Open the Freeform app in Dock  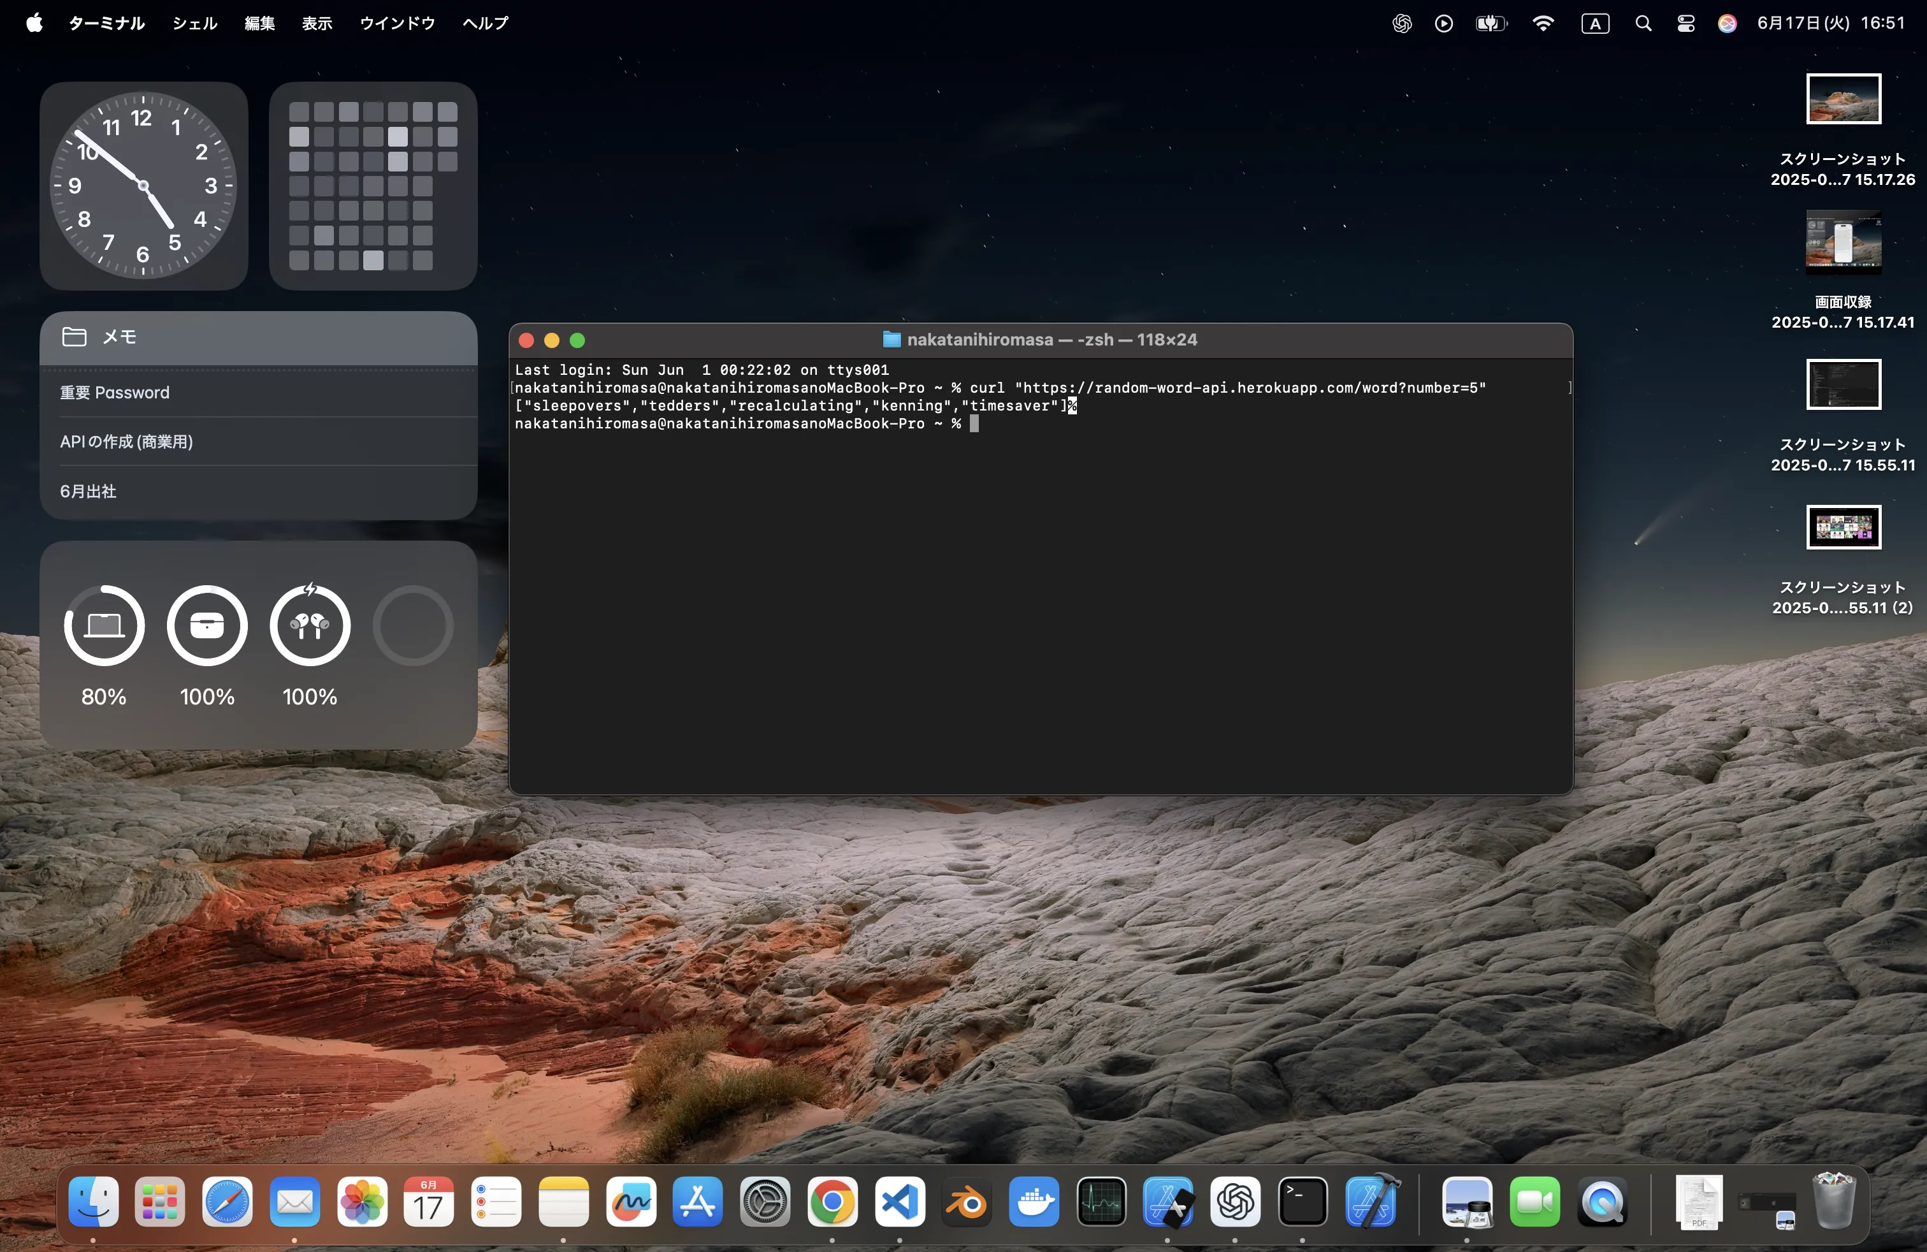631,1202
